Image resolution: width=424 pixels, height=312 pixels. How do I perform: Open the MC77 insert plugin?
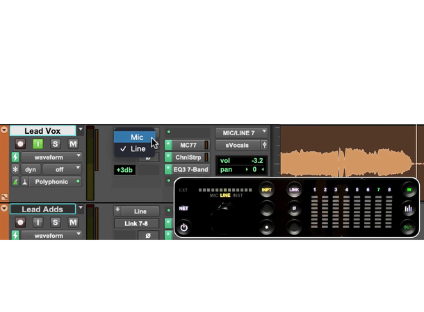[190, 145]
